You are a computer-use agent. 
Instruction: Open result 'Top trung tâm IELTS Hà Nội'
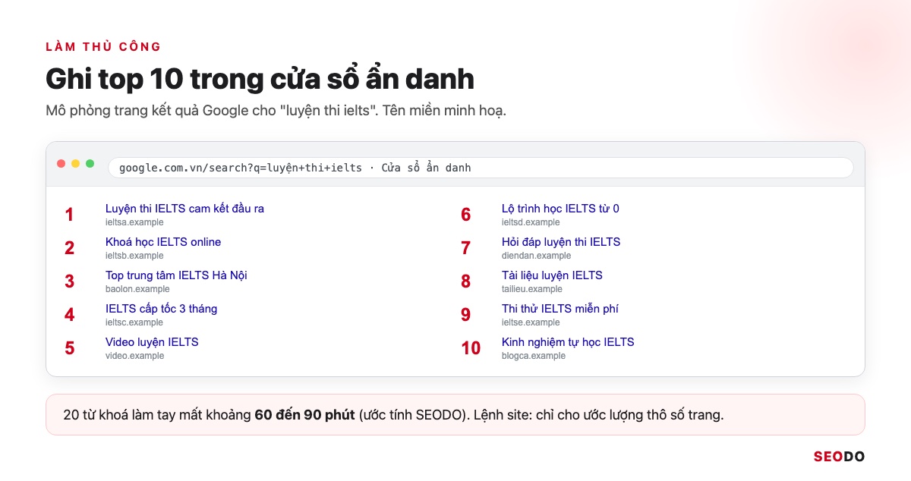(x=176, y=275)
